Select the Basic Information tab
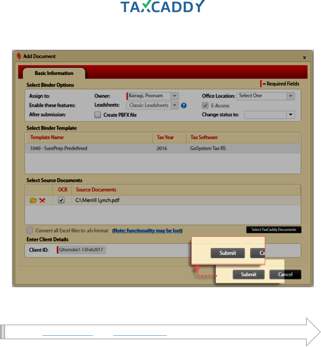 (54, 73)
